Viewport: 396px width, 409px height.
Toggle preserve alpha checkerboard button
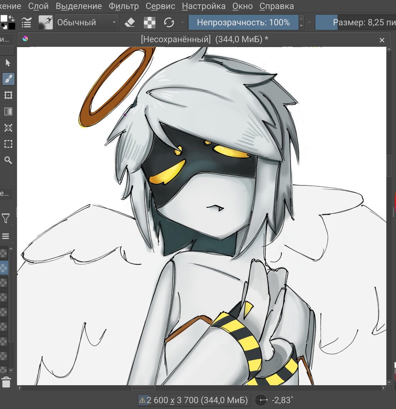click(149, 22)
